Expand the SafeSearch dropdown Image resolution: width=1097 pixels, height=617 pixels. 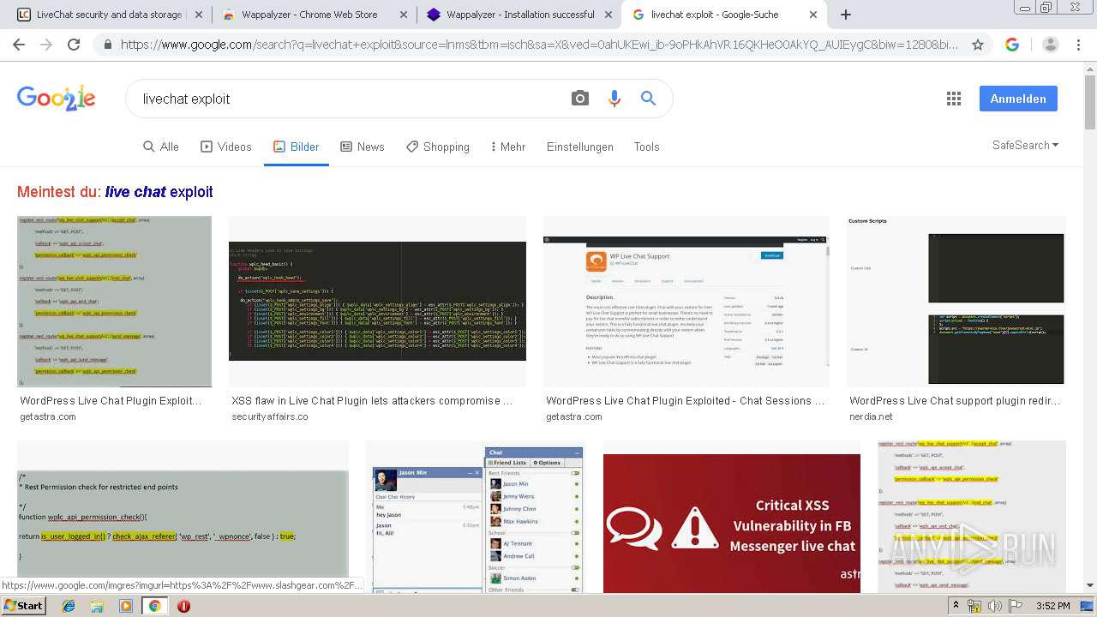tap(1025, 146)
